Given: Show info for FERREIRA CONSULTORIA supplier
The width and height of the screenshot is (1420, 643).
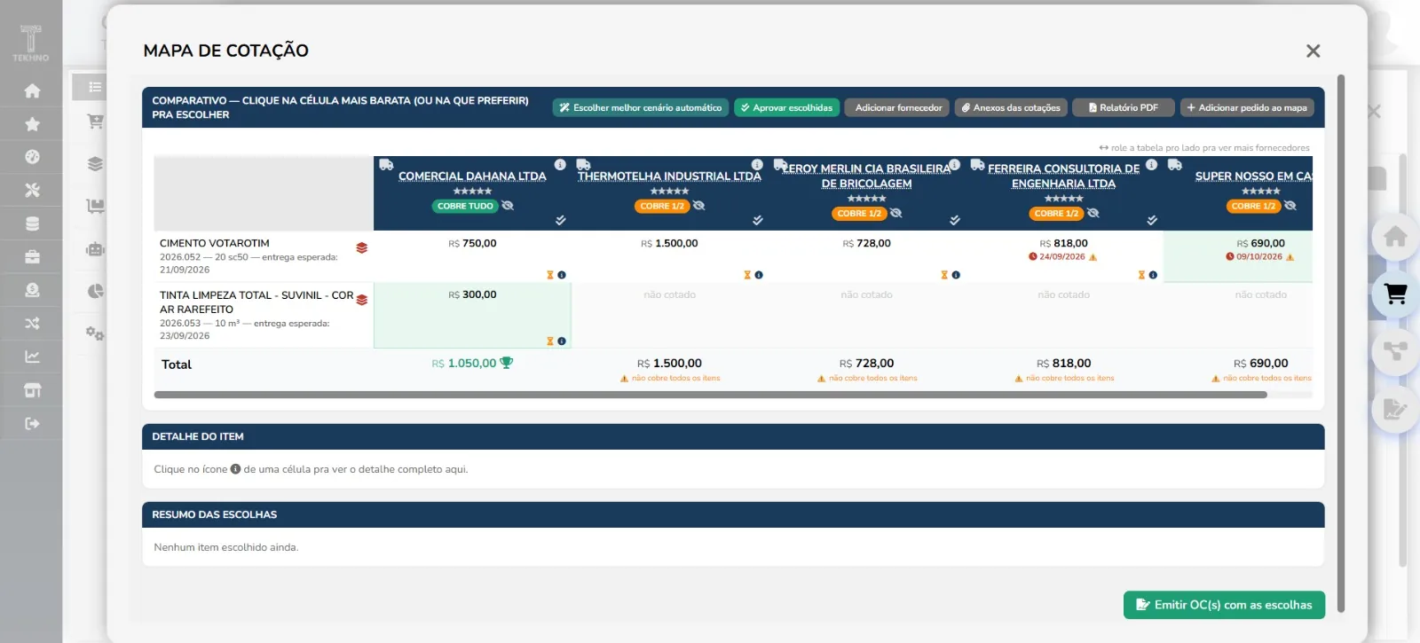Looking at the screenshot, I should click(x=1151, y=165).
